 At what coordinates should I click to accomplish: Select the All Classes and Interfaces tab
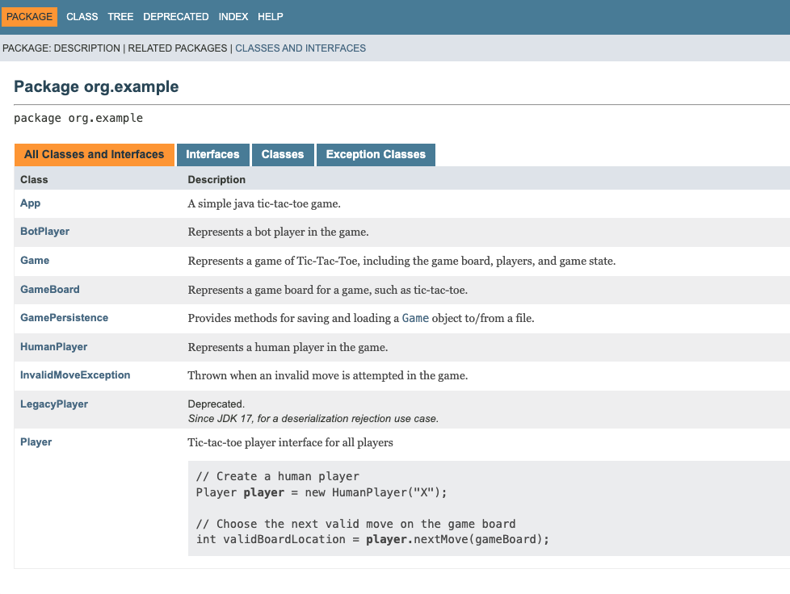tap(95, 154)
